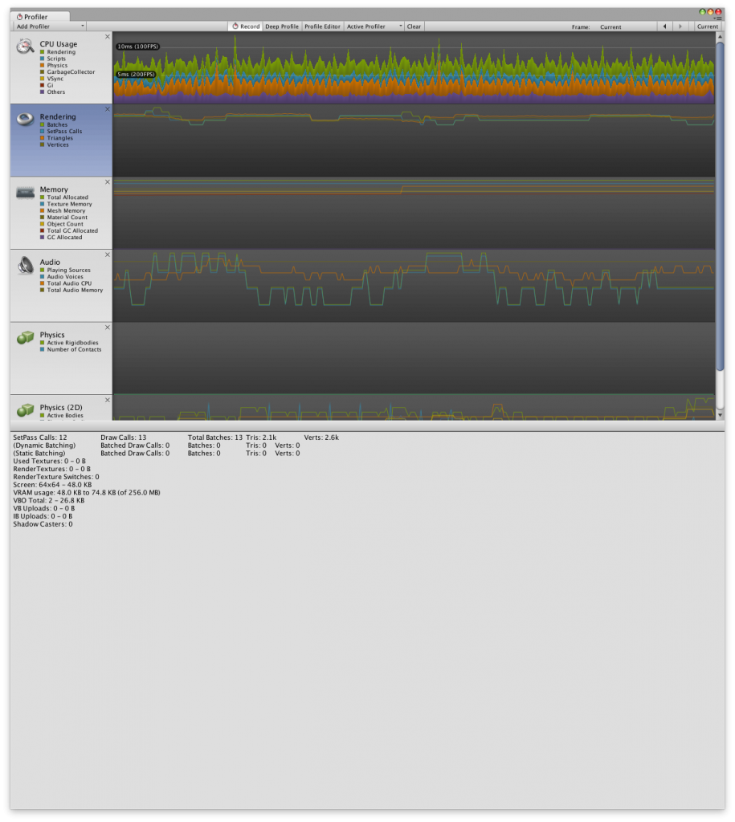Toggle Number of Contacts series
The width and height of the screenshot is (735, 822).
click(x=42, y=349)
